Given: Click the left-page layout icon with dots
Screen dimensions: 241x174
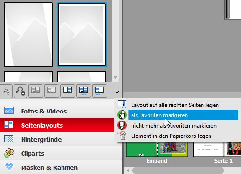Looking at the screenshot, I should coord(100,91).
